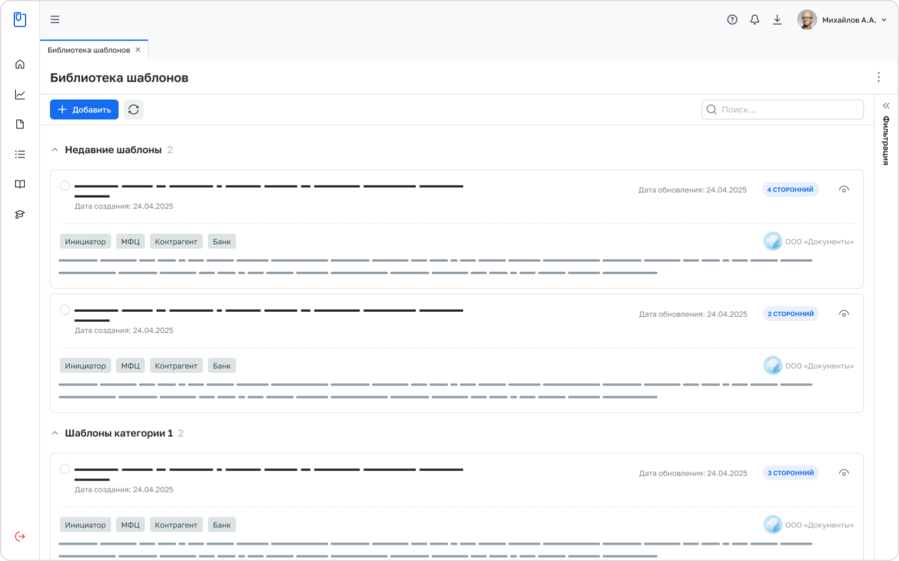Click the 2 СТОРОННИЙ badge
The image size is (899, 561).
[x=791, y=314]
